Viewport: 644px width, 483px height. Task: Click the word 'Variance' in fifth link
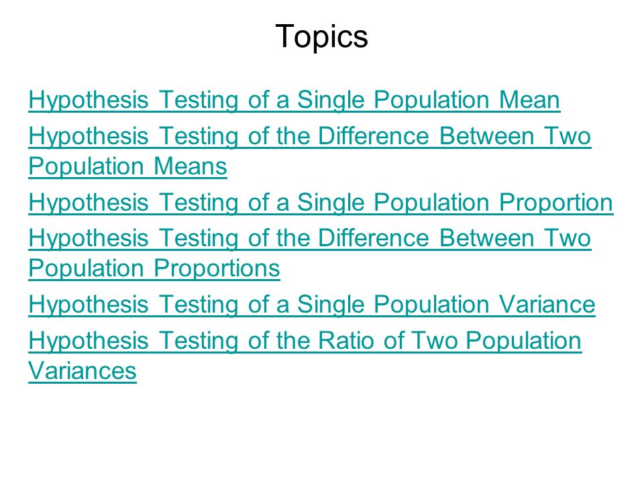pos(547,305)
